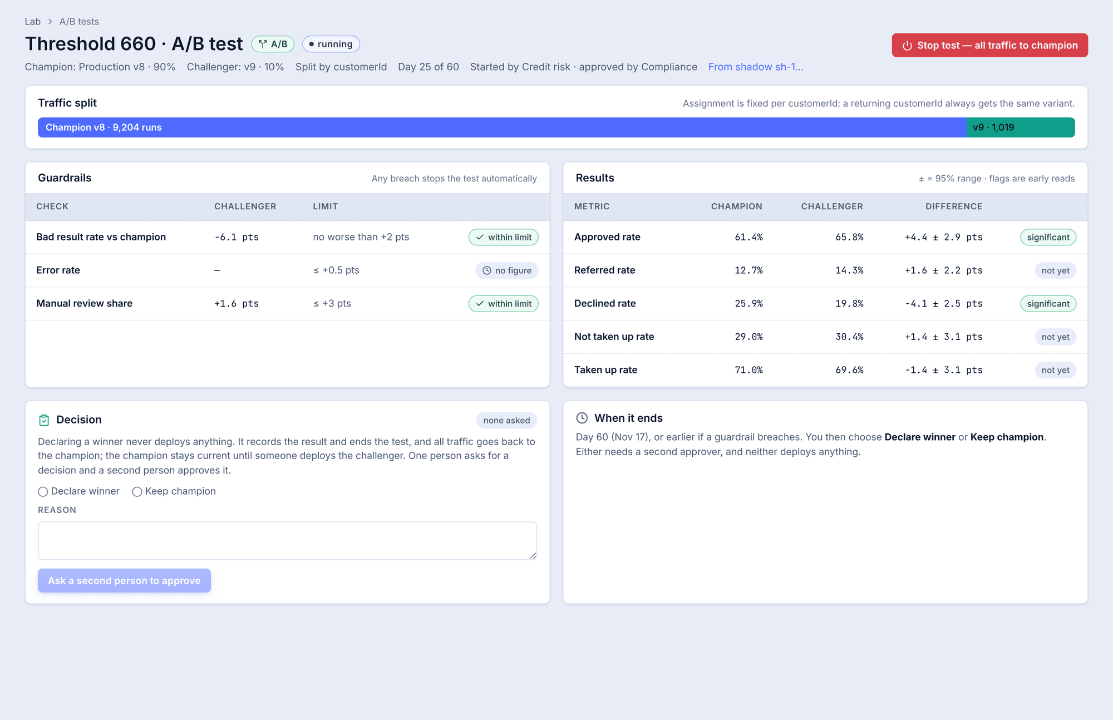This screenshot has height=720, width=1113.
Task: Click the 25.9% champion Declined rate value
Action: point(748,304)
